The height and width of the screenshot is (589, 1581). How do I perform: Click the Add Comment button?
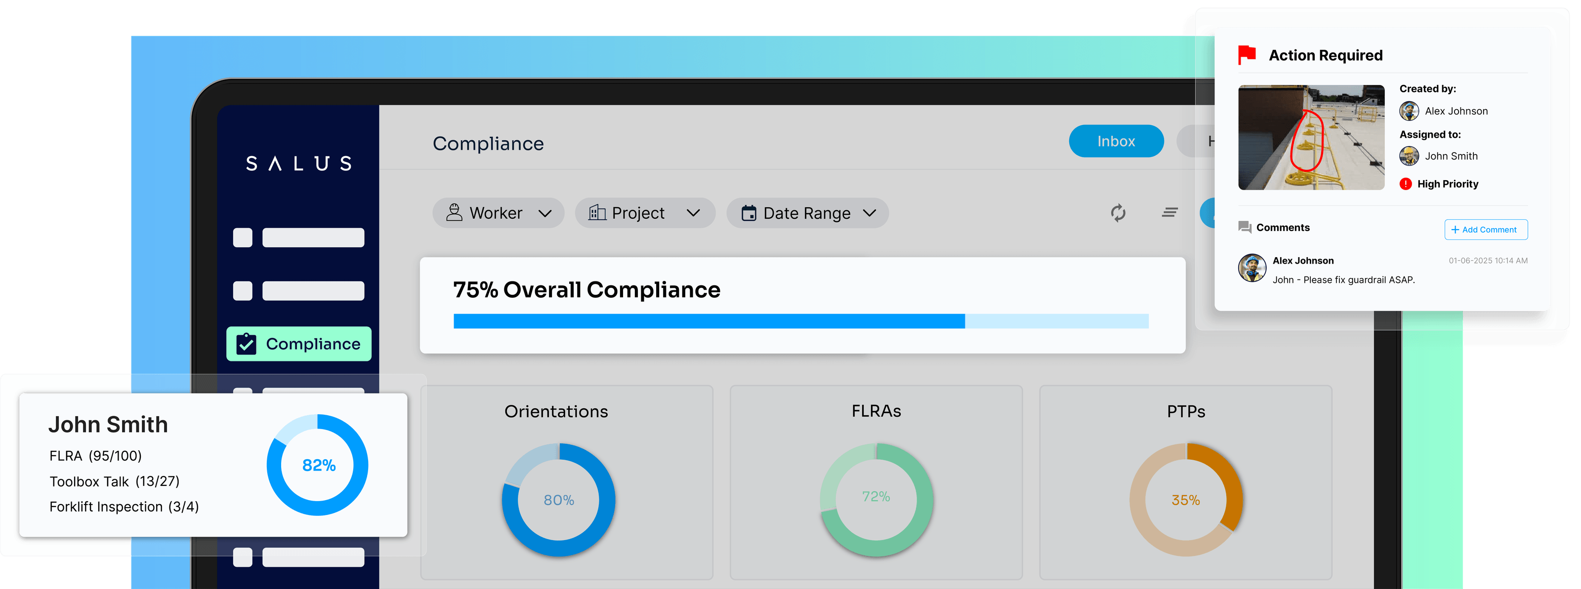click(x=1485, y=230)
